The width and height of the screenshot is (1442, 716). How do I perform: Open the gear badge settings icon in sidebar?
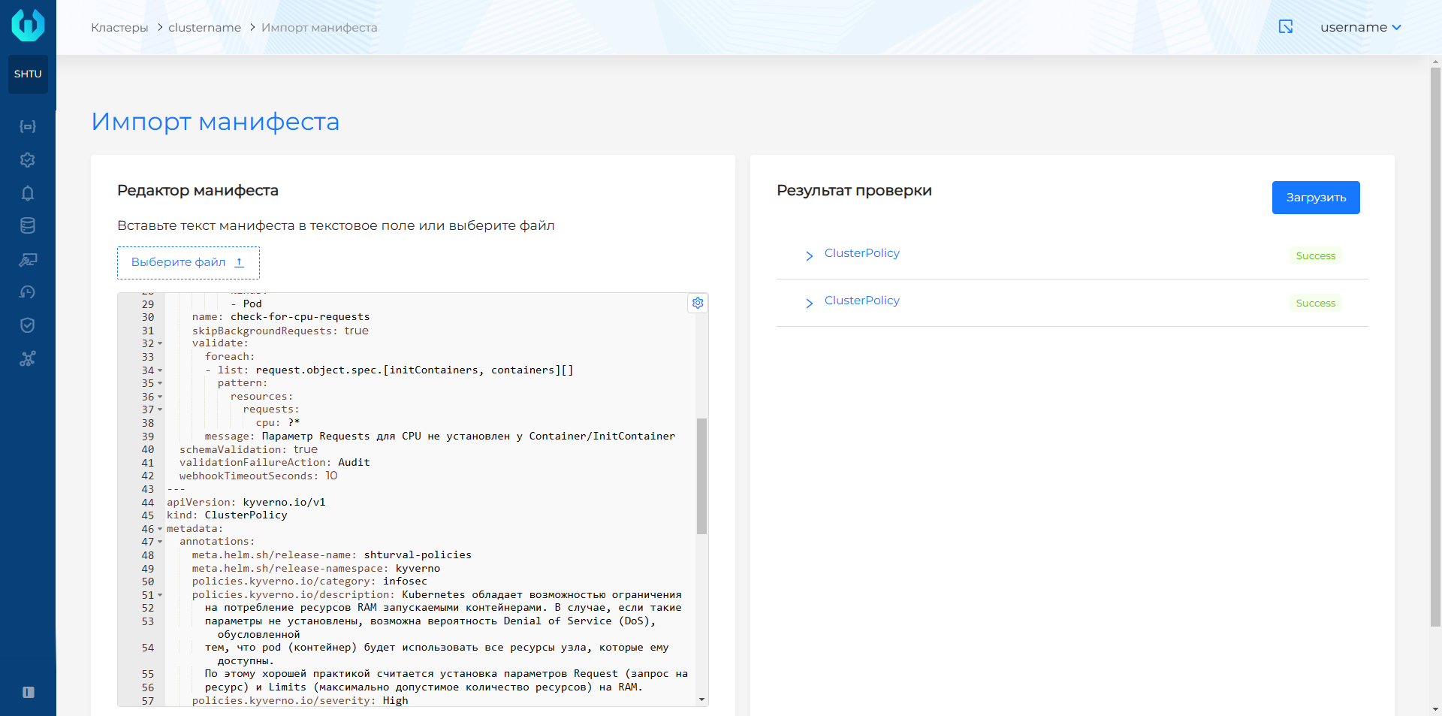[28, 160]
